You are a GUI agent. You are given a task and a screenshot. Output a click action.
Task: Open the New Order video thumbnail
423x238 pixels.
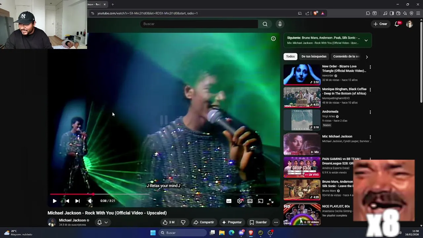coord(302,75)
